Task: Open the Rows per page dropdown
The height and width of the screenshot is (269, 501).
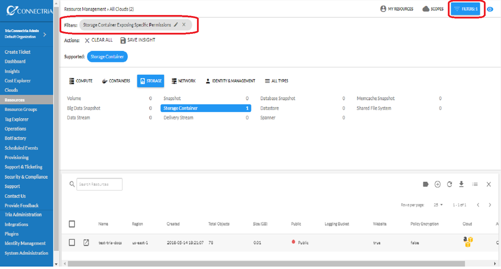Action: tap(438, 205)
